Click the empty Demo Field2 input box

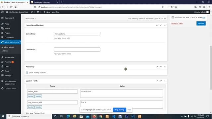[x=77, y=49]
